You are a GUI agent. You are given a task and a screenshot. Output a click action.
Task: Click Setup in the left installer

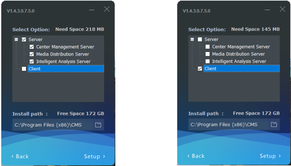[x=95, y=156]
